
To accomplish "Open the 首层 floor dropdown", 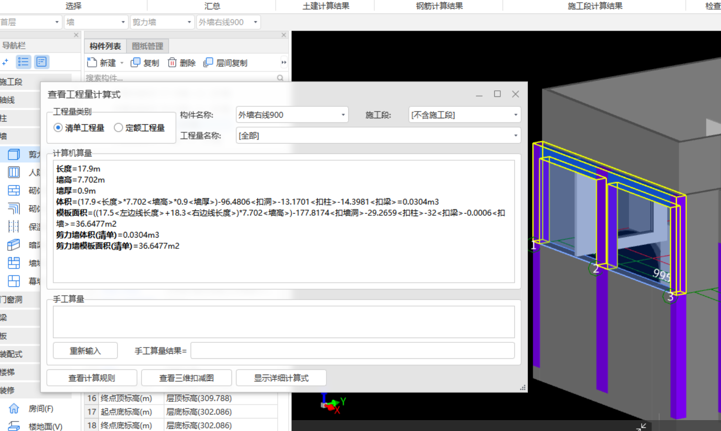I will 31,22.
